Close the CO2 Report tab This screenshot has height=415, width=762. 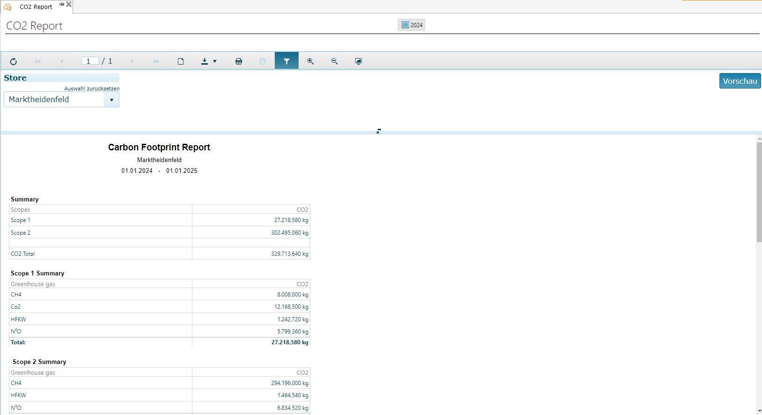coord(69,4)
